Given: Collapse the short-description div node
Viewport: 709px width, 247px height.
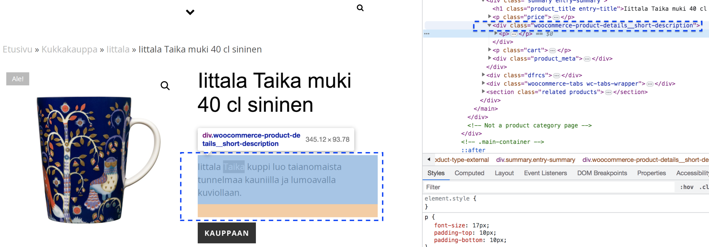Looking at the screenshot, I should pos(489,25).
